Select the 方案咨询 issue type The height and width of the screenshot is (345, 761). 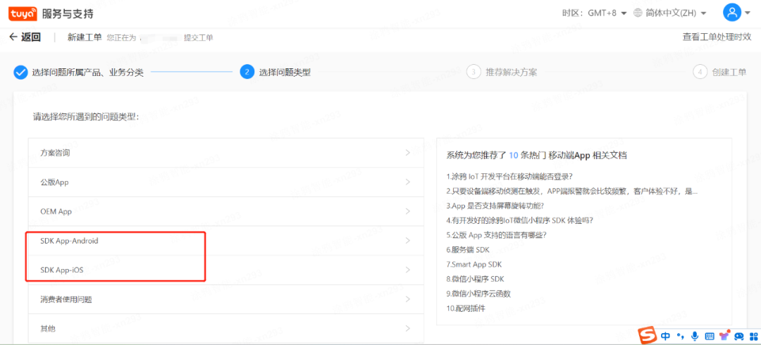[x=225, y=153]
